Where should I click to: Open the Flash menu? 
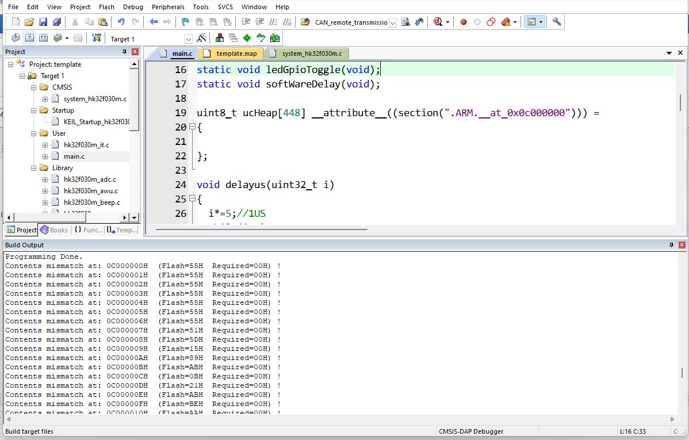coord(106,7)
